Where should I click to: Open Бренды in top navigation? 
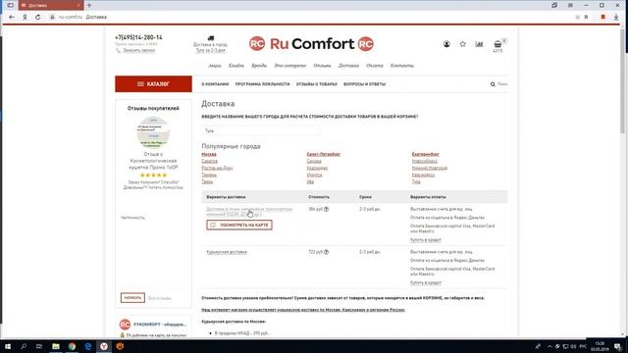point(259,66)
